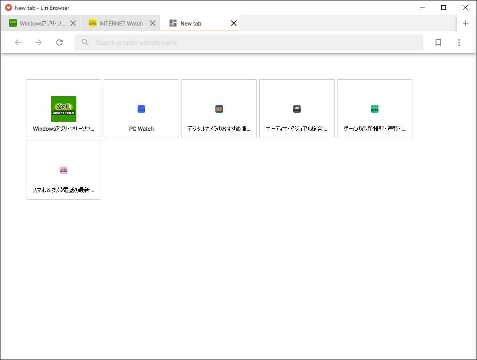Open the PC Watch tile
The image size is (477, 360).
(141, 109)
